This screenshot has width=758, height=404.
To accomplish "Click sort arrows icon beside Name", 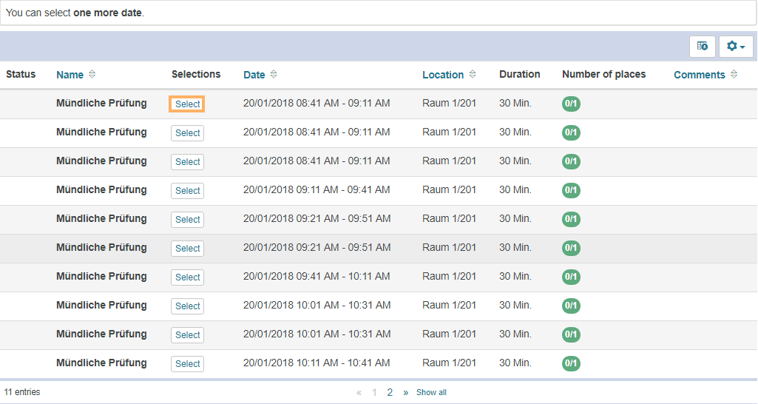I will (x=92, y=75).
